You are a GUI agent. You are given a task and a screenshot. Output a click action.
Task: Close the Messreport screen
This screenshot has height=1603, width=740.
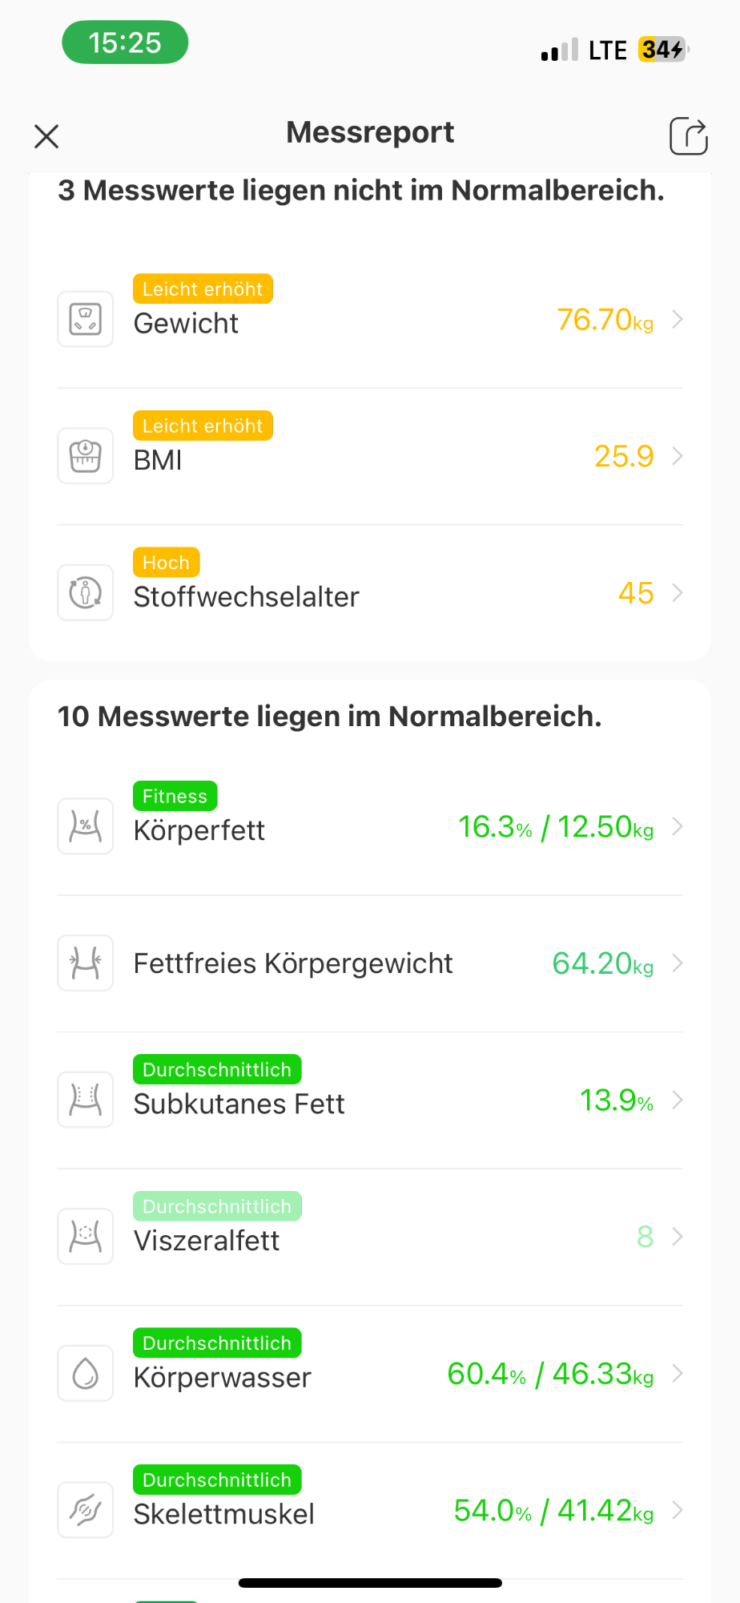point(47,136)
